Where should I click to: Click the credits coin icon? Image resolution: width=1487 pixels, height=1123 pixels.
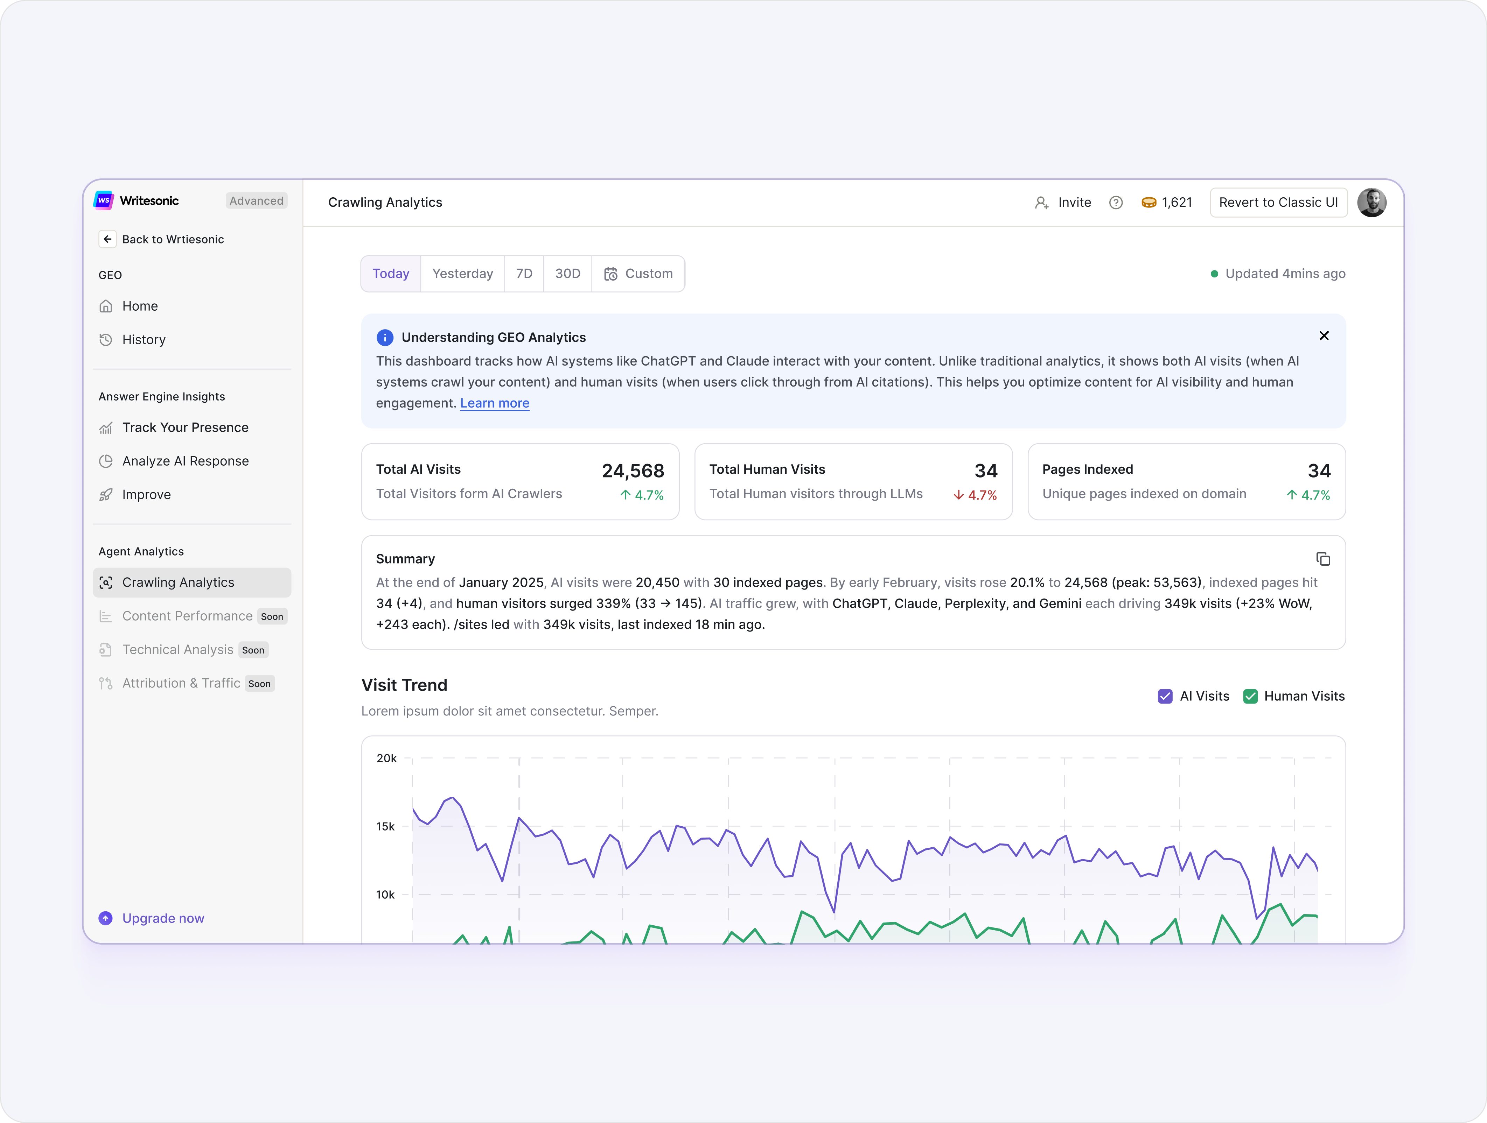[1149, 202]
